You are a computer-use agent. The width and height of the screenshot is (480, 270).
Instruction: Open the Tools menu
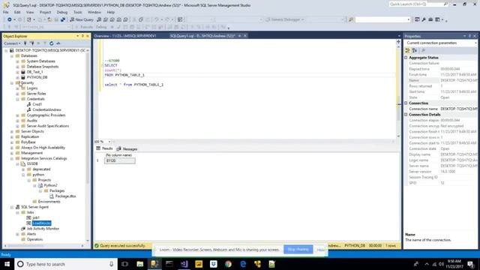[78, 12]
